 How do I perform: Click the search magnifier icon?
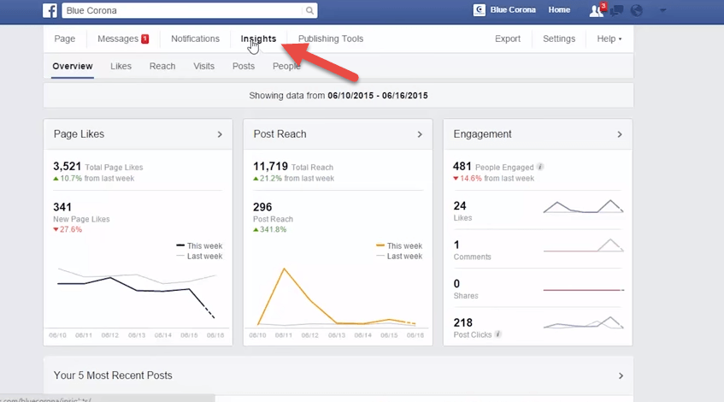pos(309,11)
